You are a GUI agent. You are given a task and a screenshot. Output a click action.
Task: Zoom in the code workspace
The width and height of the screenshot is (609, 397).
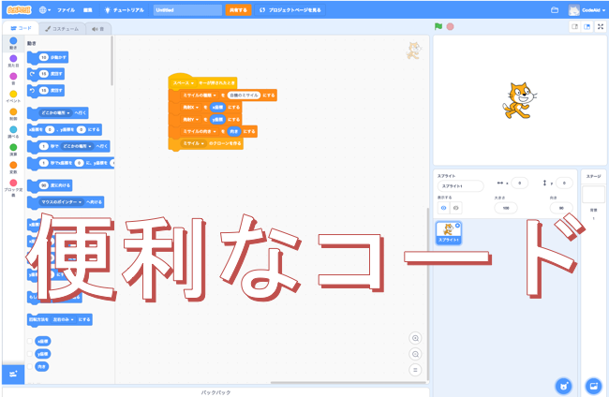point(415,338)
